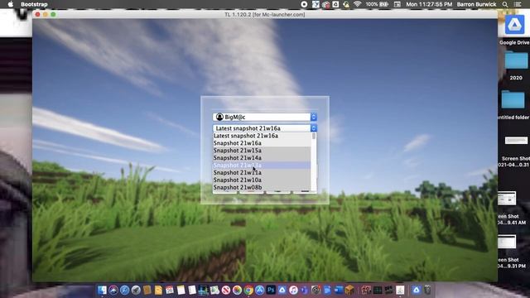Click the version combo box arrow button
The width and height of the screenshot is (530, 298).
[x=313, y=128]
